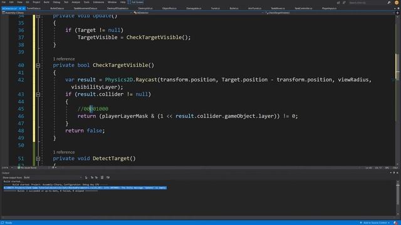Collapse the Update method on line 34

38,16
